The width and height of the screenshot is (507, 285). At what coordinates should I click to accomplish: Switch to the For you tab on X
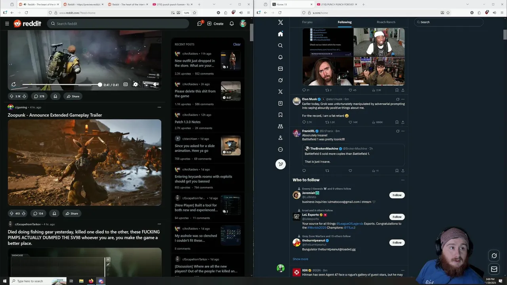(307, 22)
